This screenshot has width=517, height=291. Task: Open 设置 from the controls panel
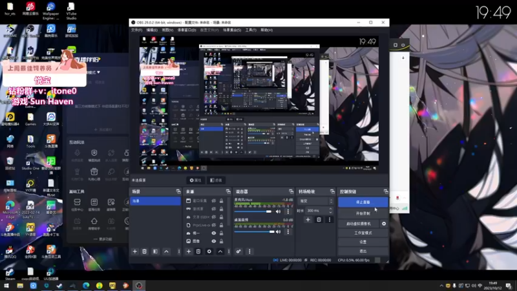pyautogui.click(x=363, y=242)
